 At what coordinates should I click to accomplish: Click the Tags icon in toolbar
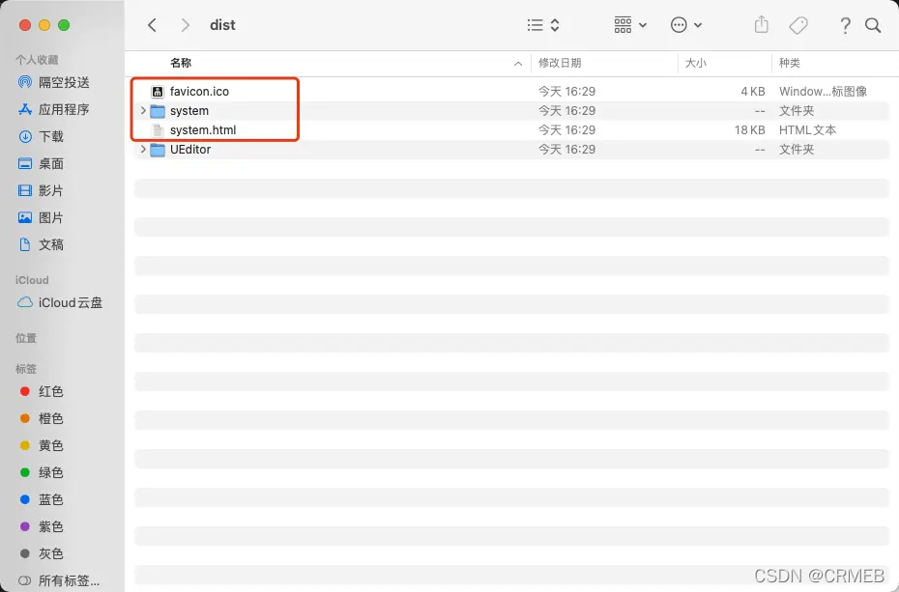(x=798, y=25)
